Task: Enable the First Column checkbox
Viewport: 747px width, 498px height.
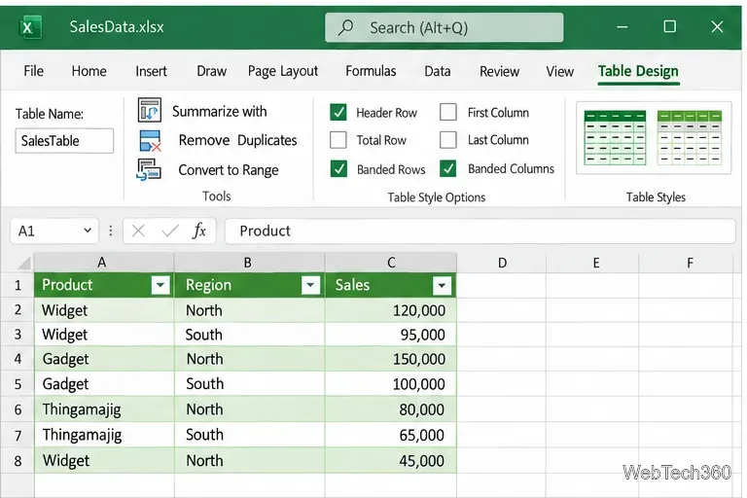Action: coord(448,112)
